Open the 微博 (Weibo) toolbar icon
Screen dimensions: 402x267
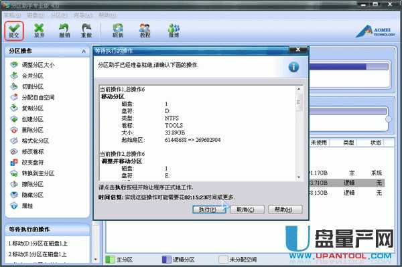coord(174,31)
